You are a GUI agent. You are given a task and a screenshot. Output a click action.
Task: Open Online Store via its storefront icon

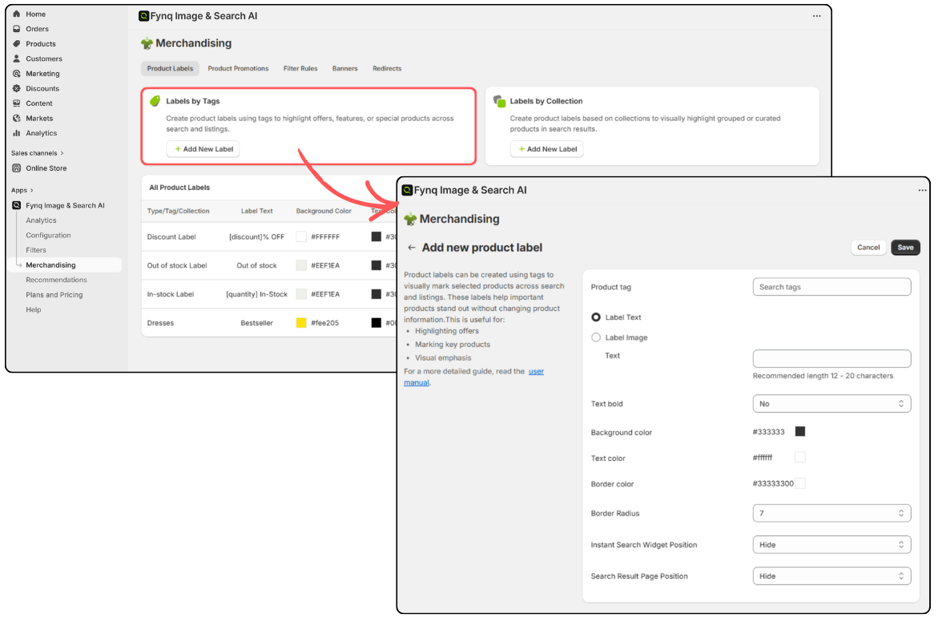17,168
